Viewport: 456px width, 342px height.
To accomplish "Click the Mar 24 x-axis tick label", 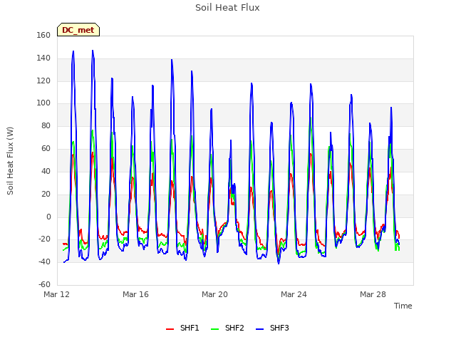I will click(294, 294).
